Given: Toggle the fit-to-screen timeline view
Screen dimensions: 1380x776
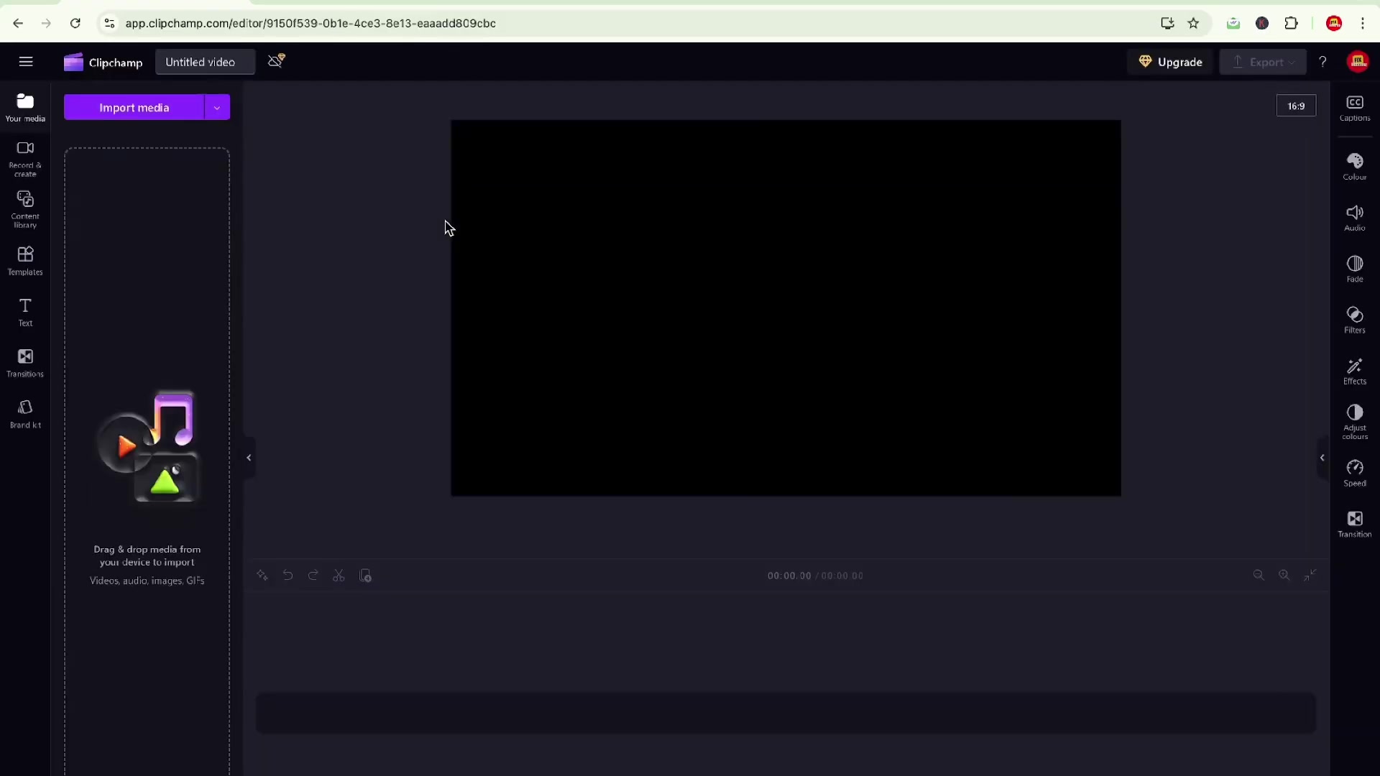Looking at the screenshot, I should pos(1310,575).
